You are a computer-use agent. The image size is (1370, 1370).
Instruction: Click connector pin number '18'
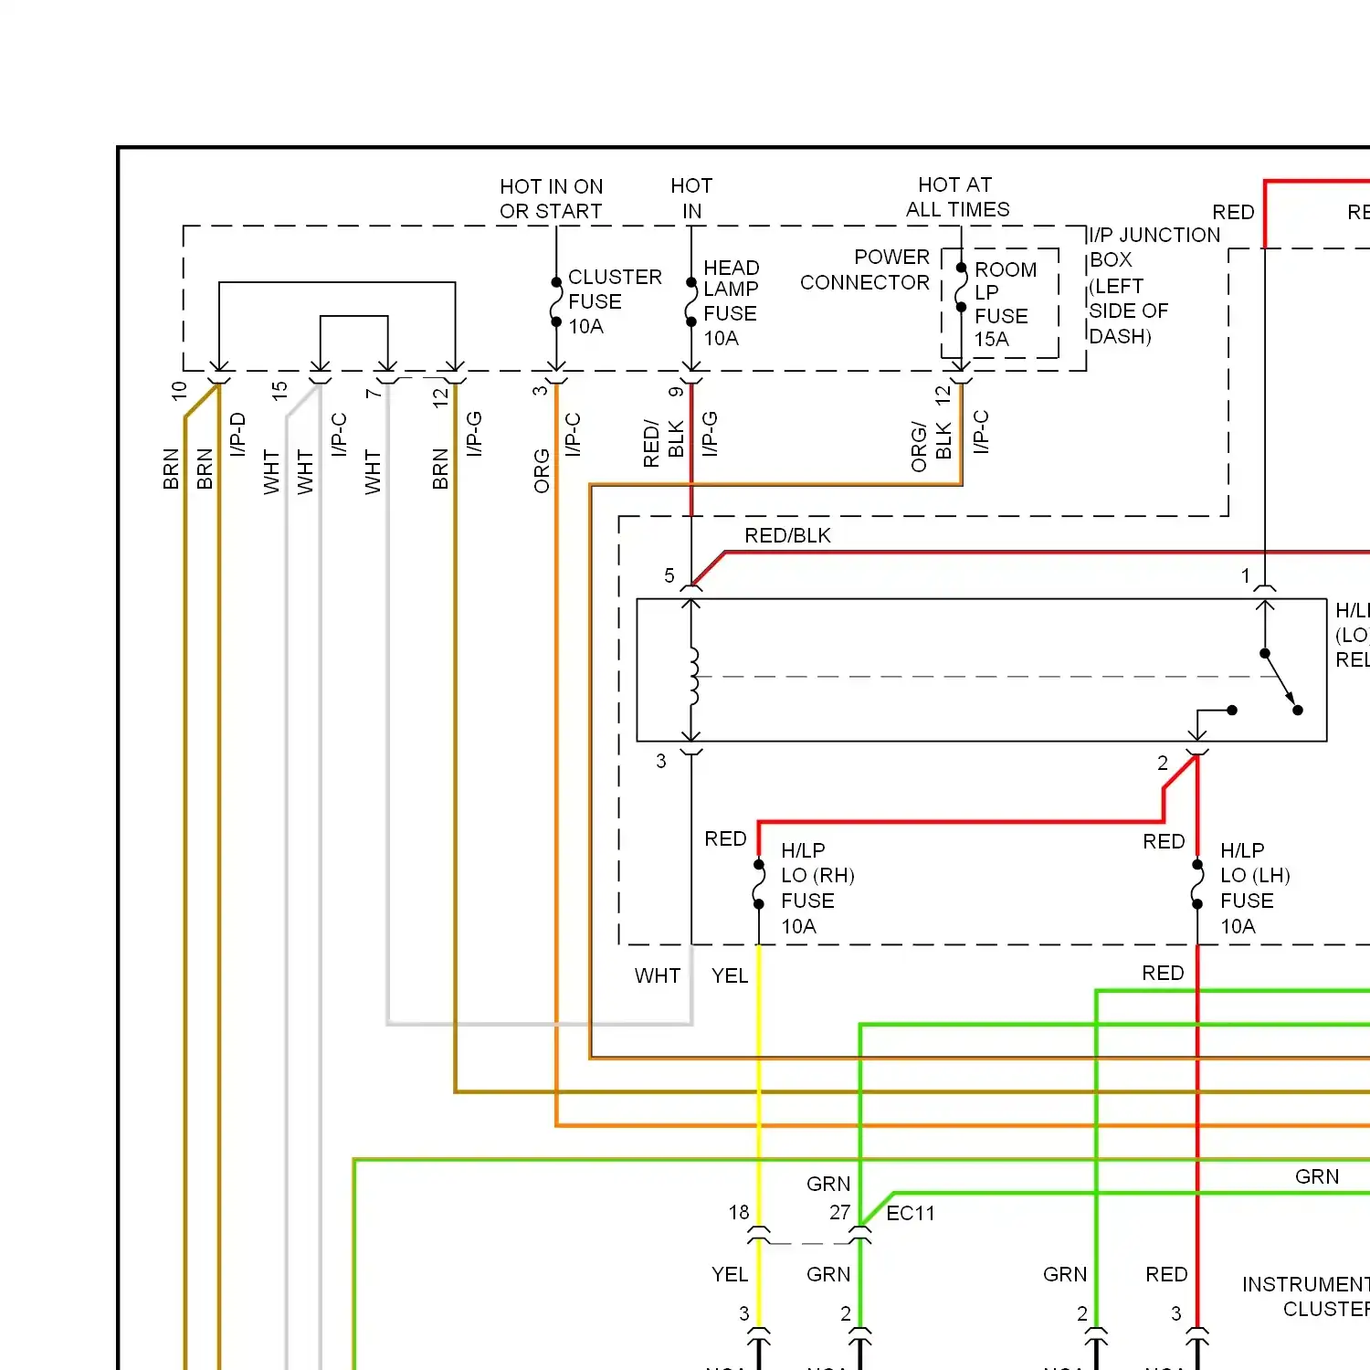(739, 1212)
